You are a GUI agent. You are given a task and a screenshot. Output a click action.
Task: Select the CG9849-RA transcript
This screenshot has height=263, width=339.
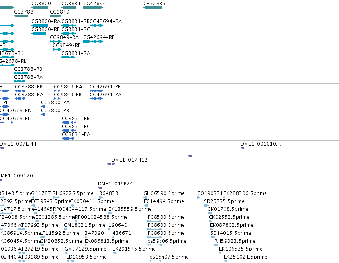pos(56,41)
